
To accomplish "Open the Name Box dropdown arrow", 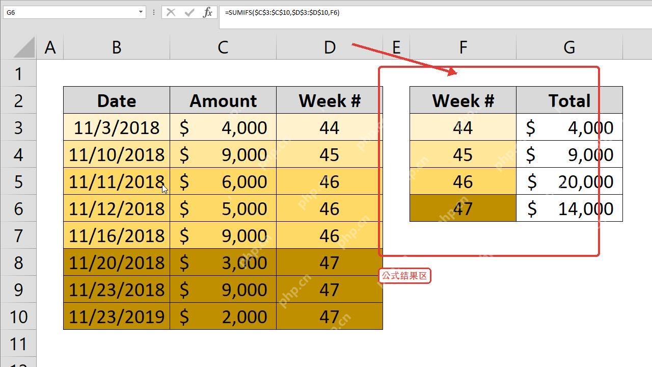I will (141, 12).
